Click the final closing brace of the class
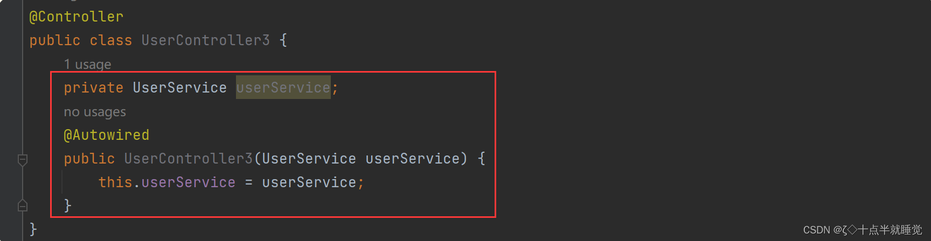The image size is (931, 241). click(33, 229)
